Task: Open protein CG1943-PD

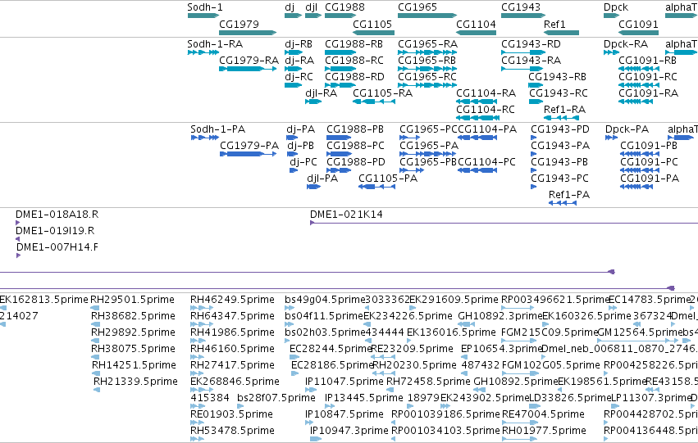Action: [x=560, y=129]
